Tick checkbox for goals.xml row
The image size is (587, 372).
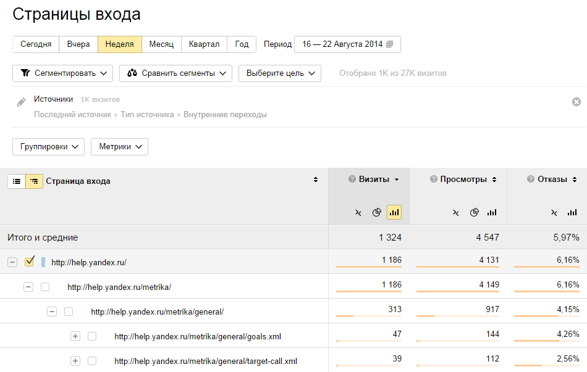92,336
